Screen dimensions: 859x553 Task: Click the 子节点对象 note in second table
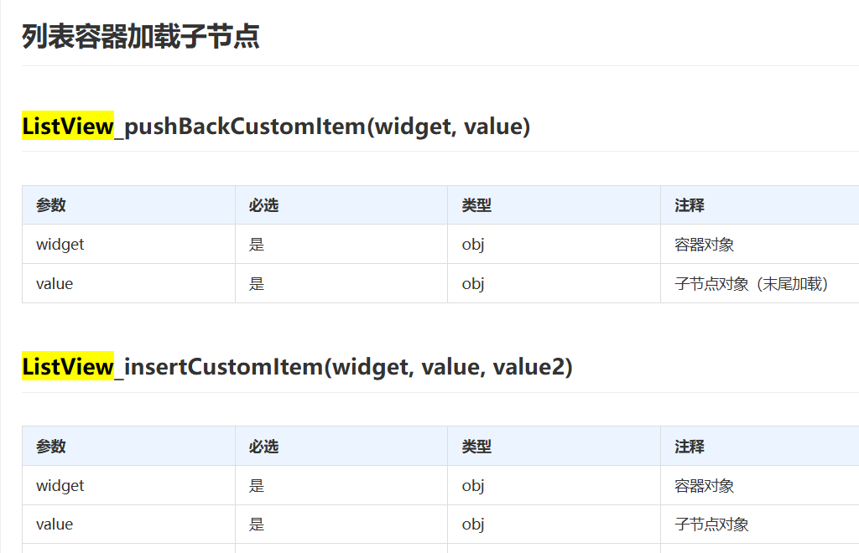[711, 525]
